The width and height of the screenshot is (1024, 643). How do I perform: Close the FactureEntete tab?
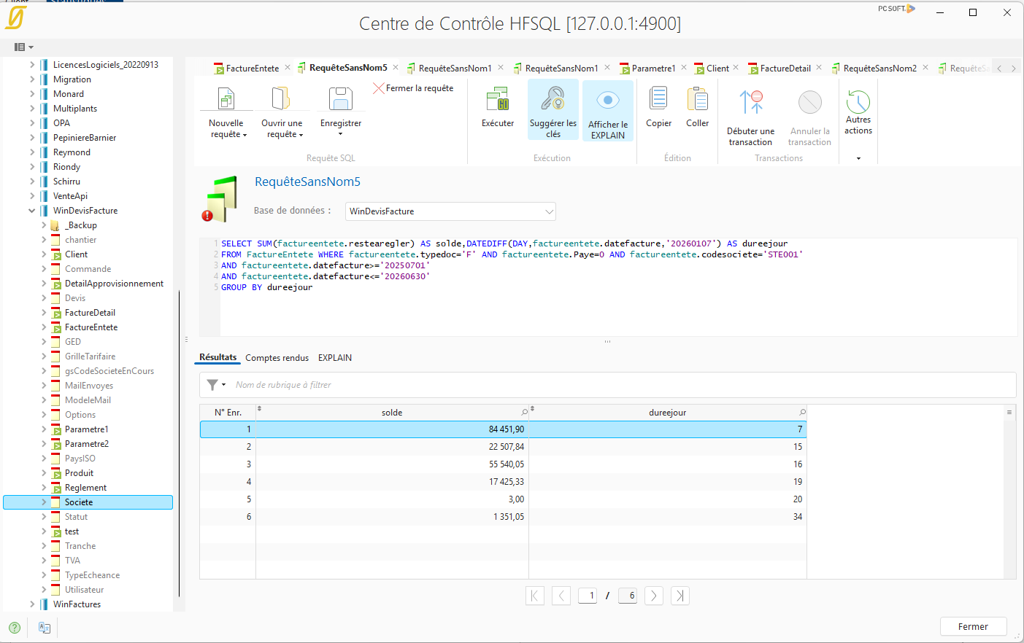[x=288, y=67]
